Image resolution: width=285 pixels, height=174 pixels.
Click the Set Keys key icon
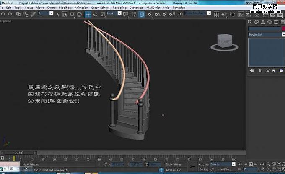pos(192,166)
